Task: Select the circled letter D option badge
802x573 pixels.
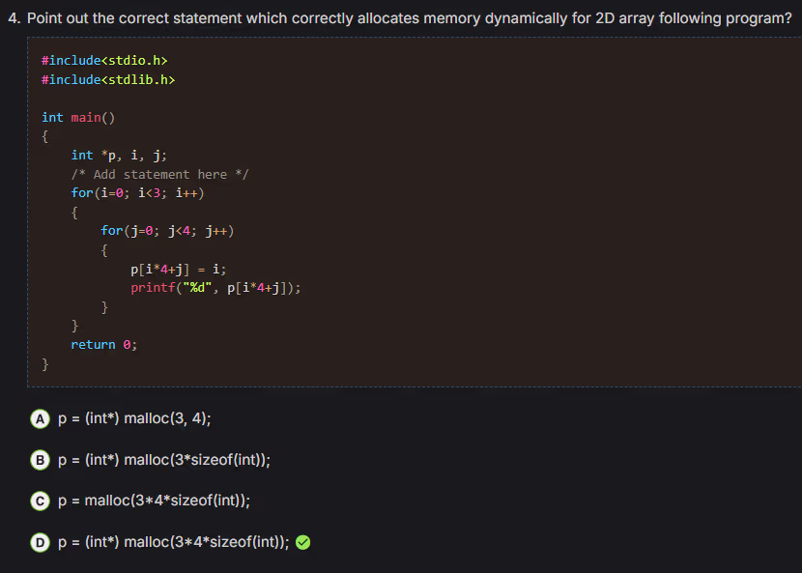Action: point(40,542)
